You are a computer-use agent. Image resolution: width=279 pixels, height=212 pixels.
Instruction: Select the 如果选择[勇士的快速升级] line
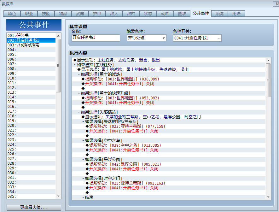click(x=169, y=93)
